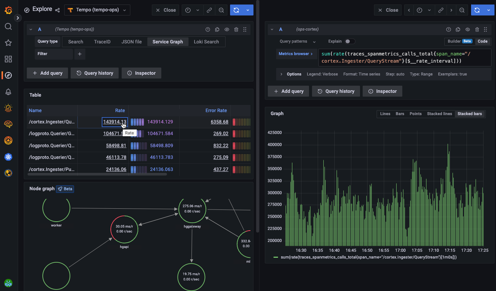Click share icon next to Explore
Screen dimensions: 496x291
[57, 10]
